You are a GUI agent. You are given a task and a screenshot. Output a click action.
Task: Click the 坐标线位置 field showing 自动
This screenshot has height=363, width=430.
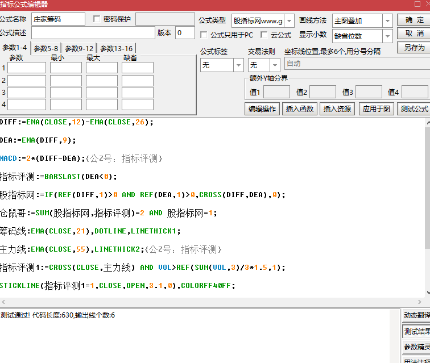(x=357, y=64)
